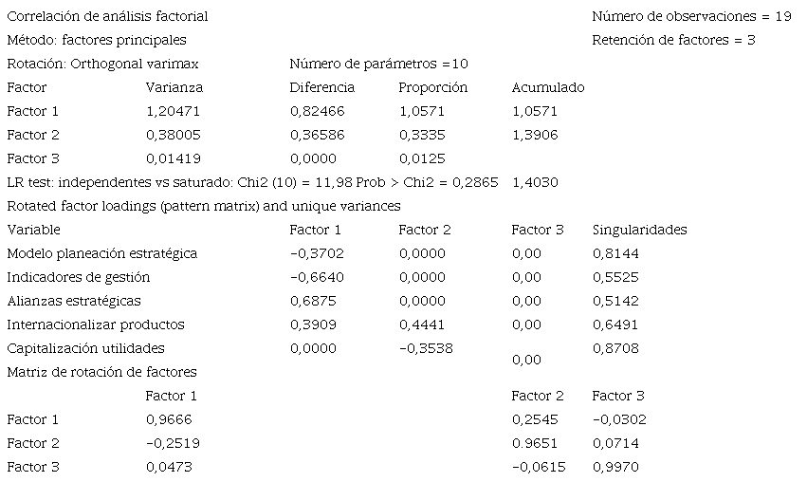Click the 'Internacionalizar productos' row label

click(x=95, y=324)
